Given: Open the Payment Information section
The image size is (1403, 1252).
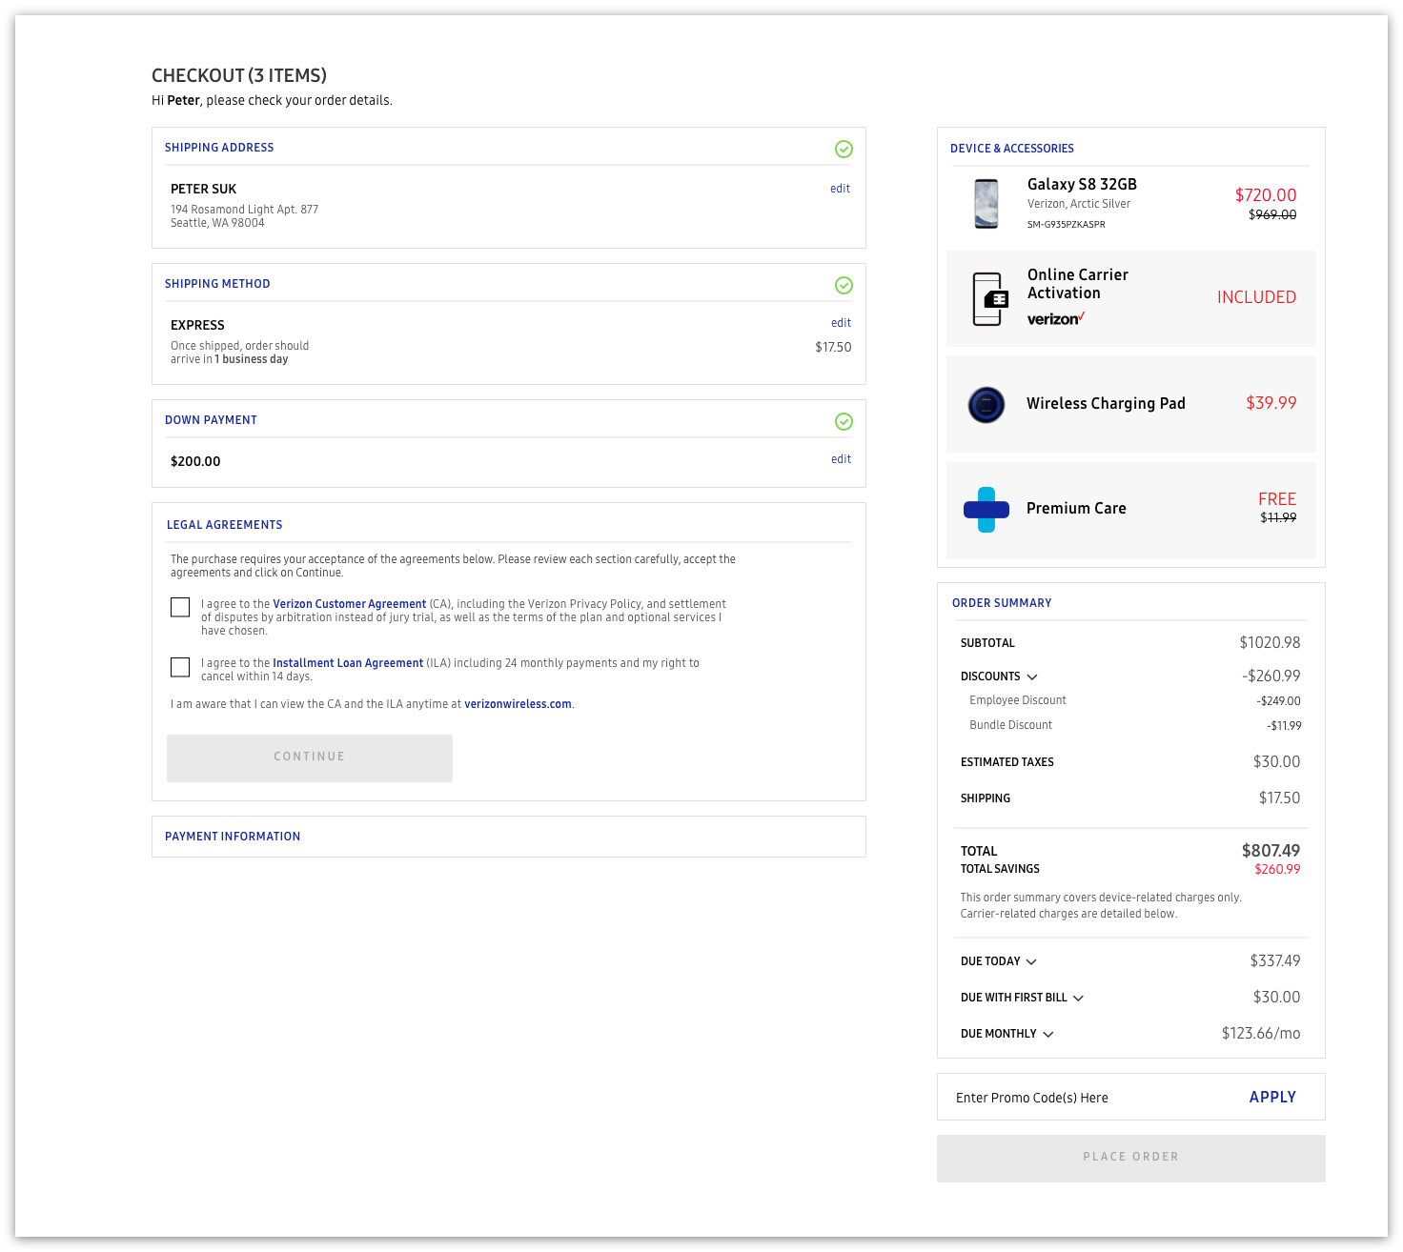Looking at the screenshot, I should pos(233,837).
